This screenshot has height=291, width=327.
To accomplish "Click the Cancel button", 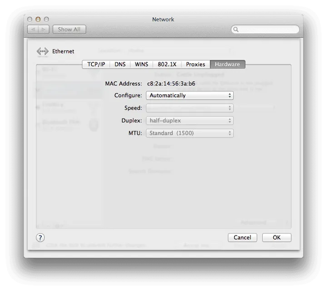I will point(242,237).
